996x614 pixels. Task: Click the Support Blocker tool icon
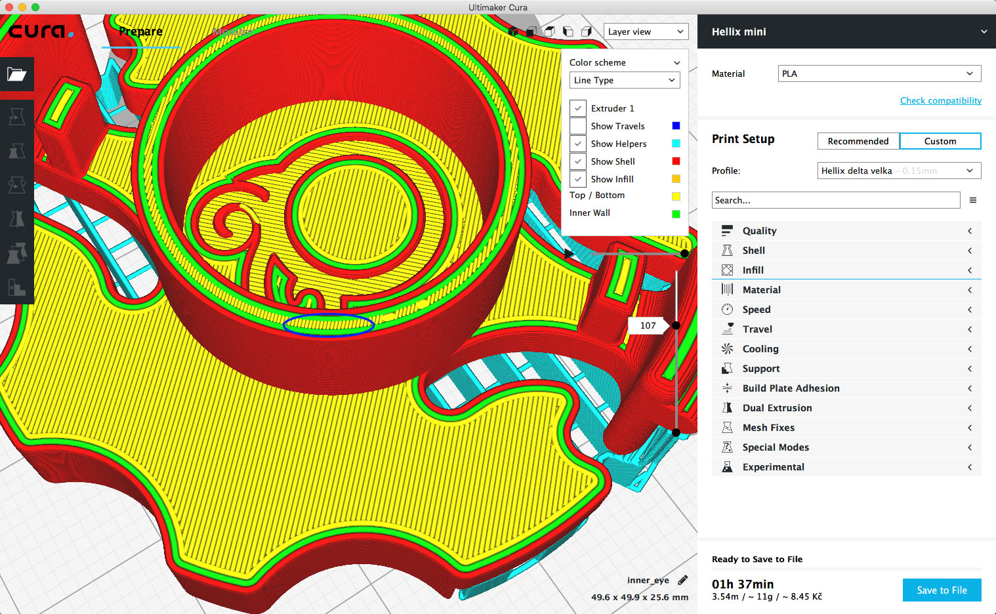click(16, 287)
